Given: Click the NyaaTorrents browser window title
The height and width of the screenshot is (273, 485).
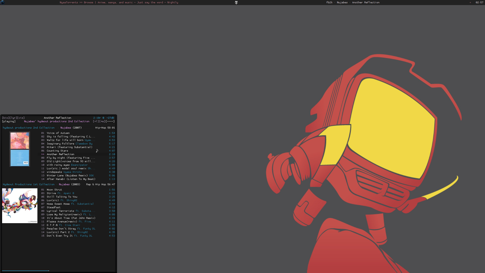Looking at the screenshot, I should 119,3.
